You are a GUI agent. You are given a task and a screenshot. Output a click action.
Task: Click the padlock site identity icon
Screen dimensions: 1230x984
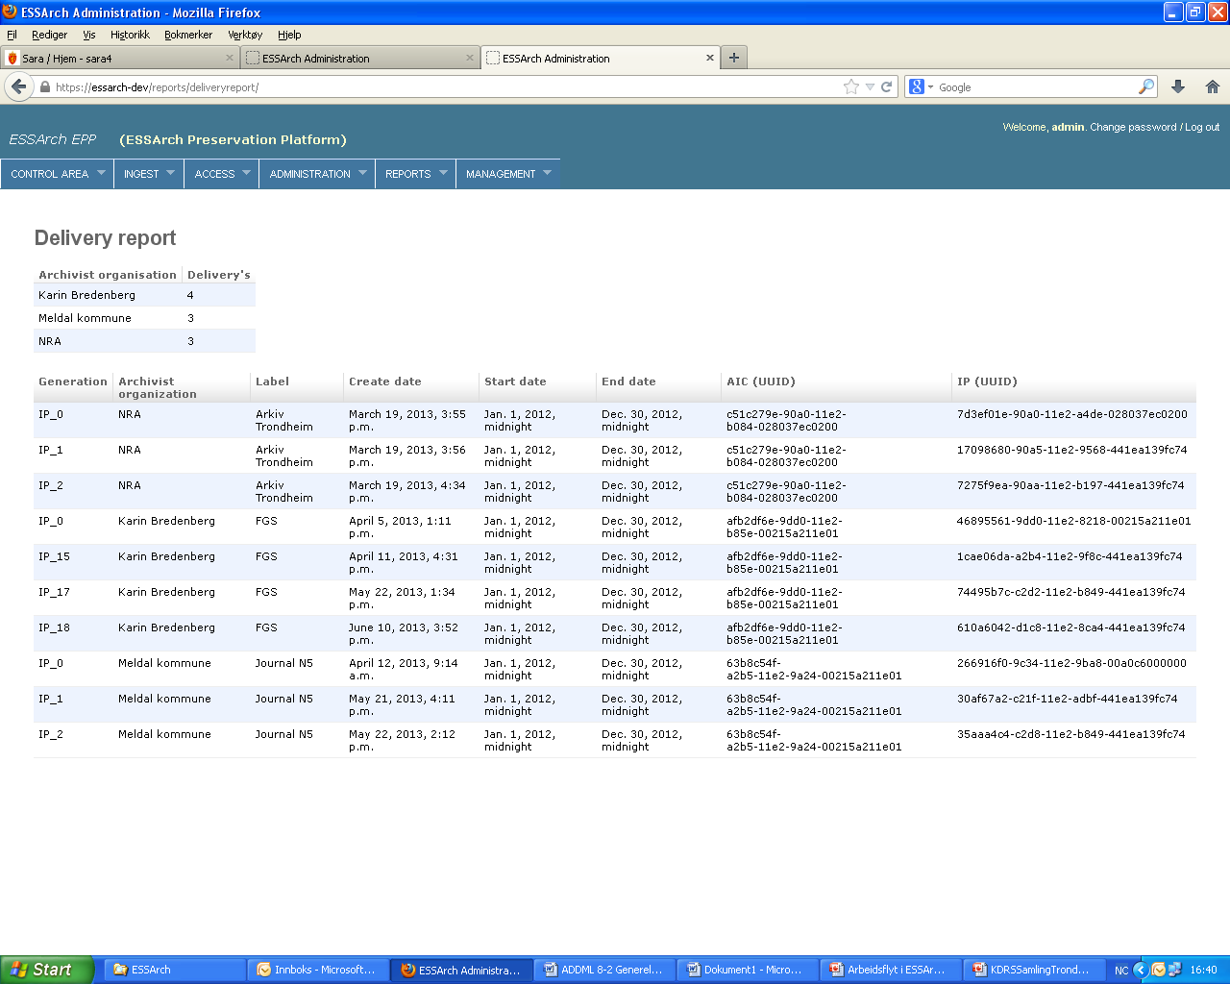click(44, 86)
